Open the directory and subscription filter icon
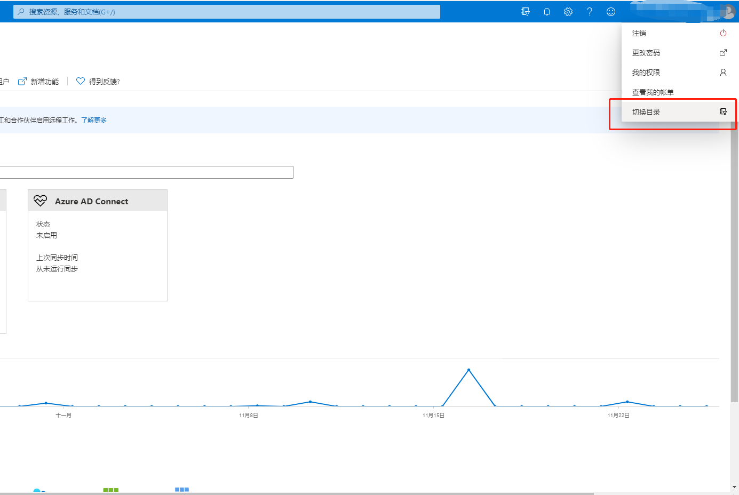 pos(526,12)
